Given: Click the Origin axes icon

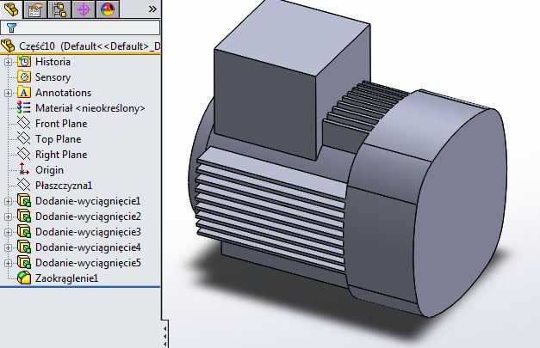Looking at the screenshot, I should tap(24, 169).
